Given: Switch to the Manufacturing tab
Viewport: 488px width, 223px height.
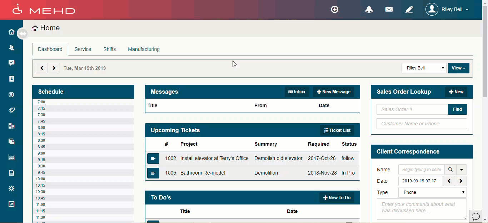Looking at the screenshot, I should click(144, 49).
